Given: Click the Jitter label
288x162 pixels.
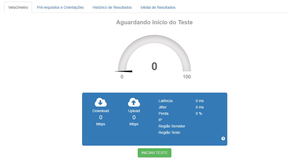Looking at the screenshot, I should tap(162, 107).
